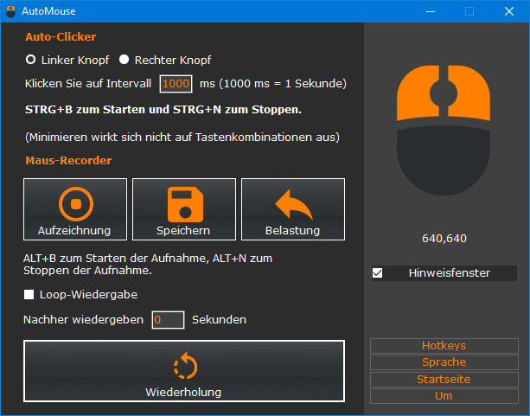Open the Sprache language button
The height and width of the screenshot is (416, 530).
pos(444,362)
